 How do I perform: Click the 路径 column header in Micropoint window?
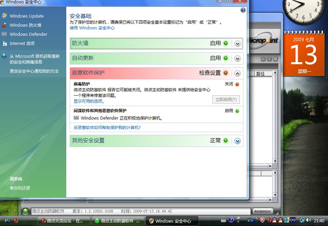[263, 74]
